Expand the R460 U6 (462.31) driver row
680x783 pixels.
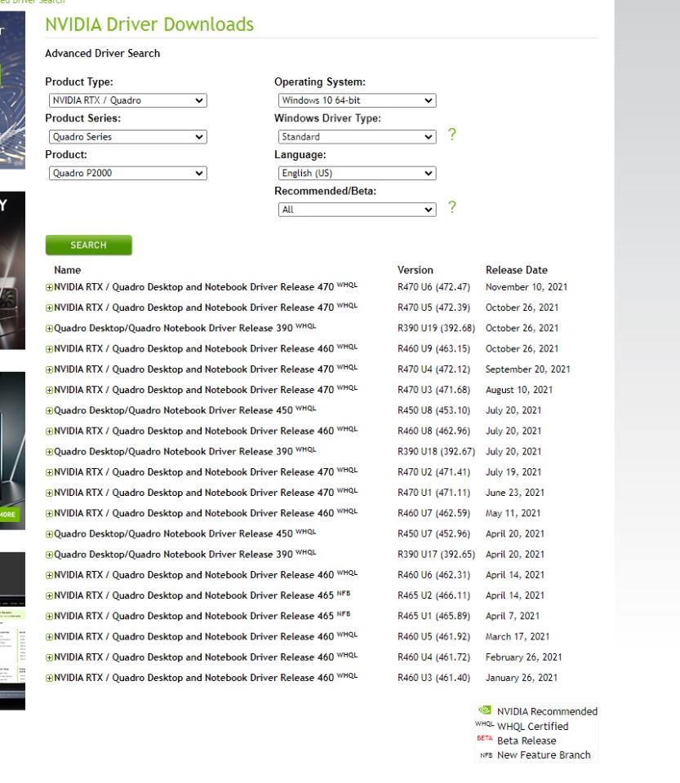coord(49,575)
